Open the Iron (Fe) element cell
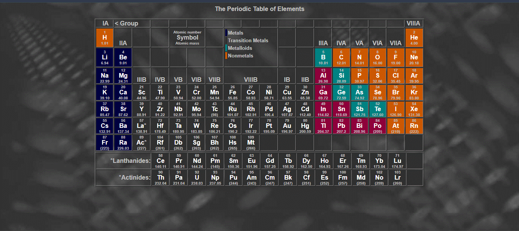The width and height of the screenshot is (519, 231). point(232,92)
